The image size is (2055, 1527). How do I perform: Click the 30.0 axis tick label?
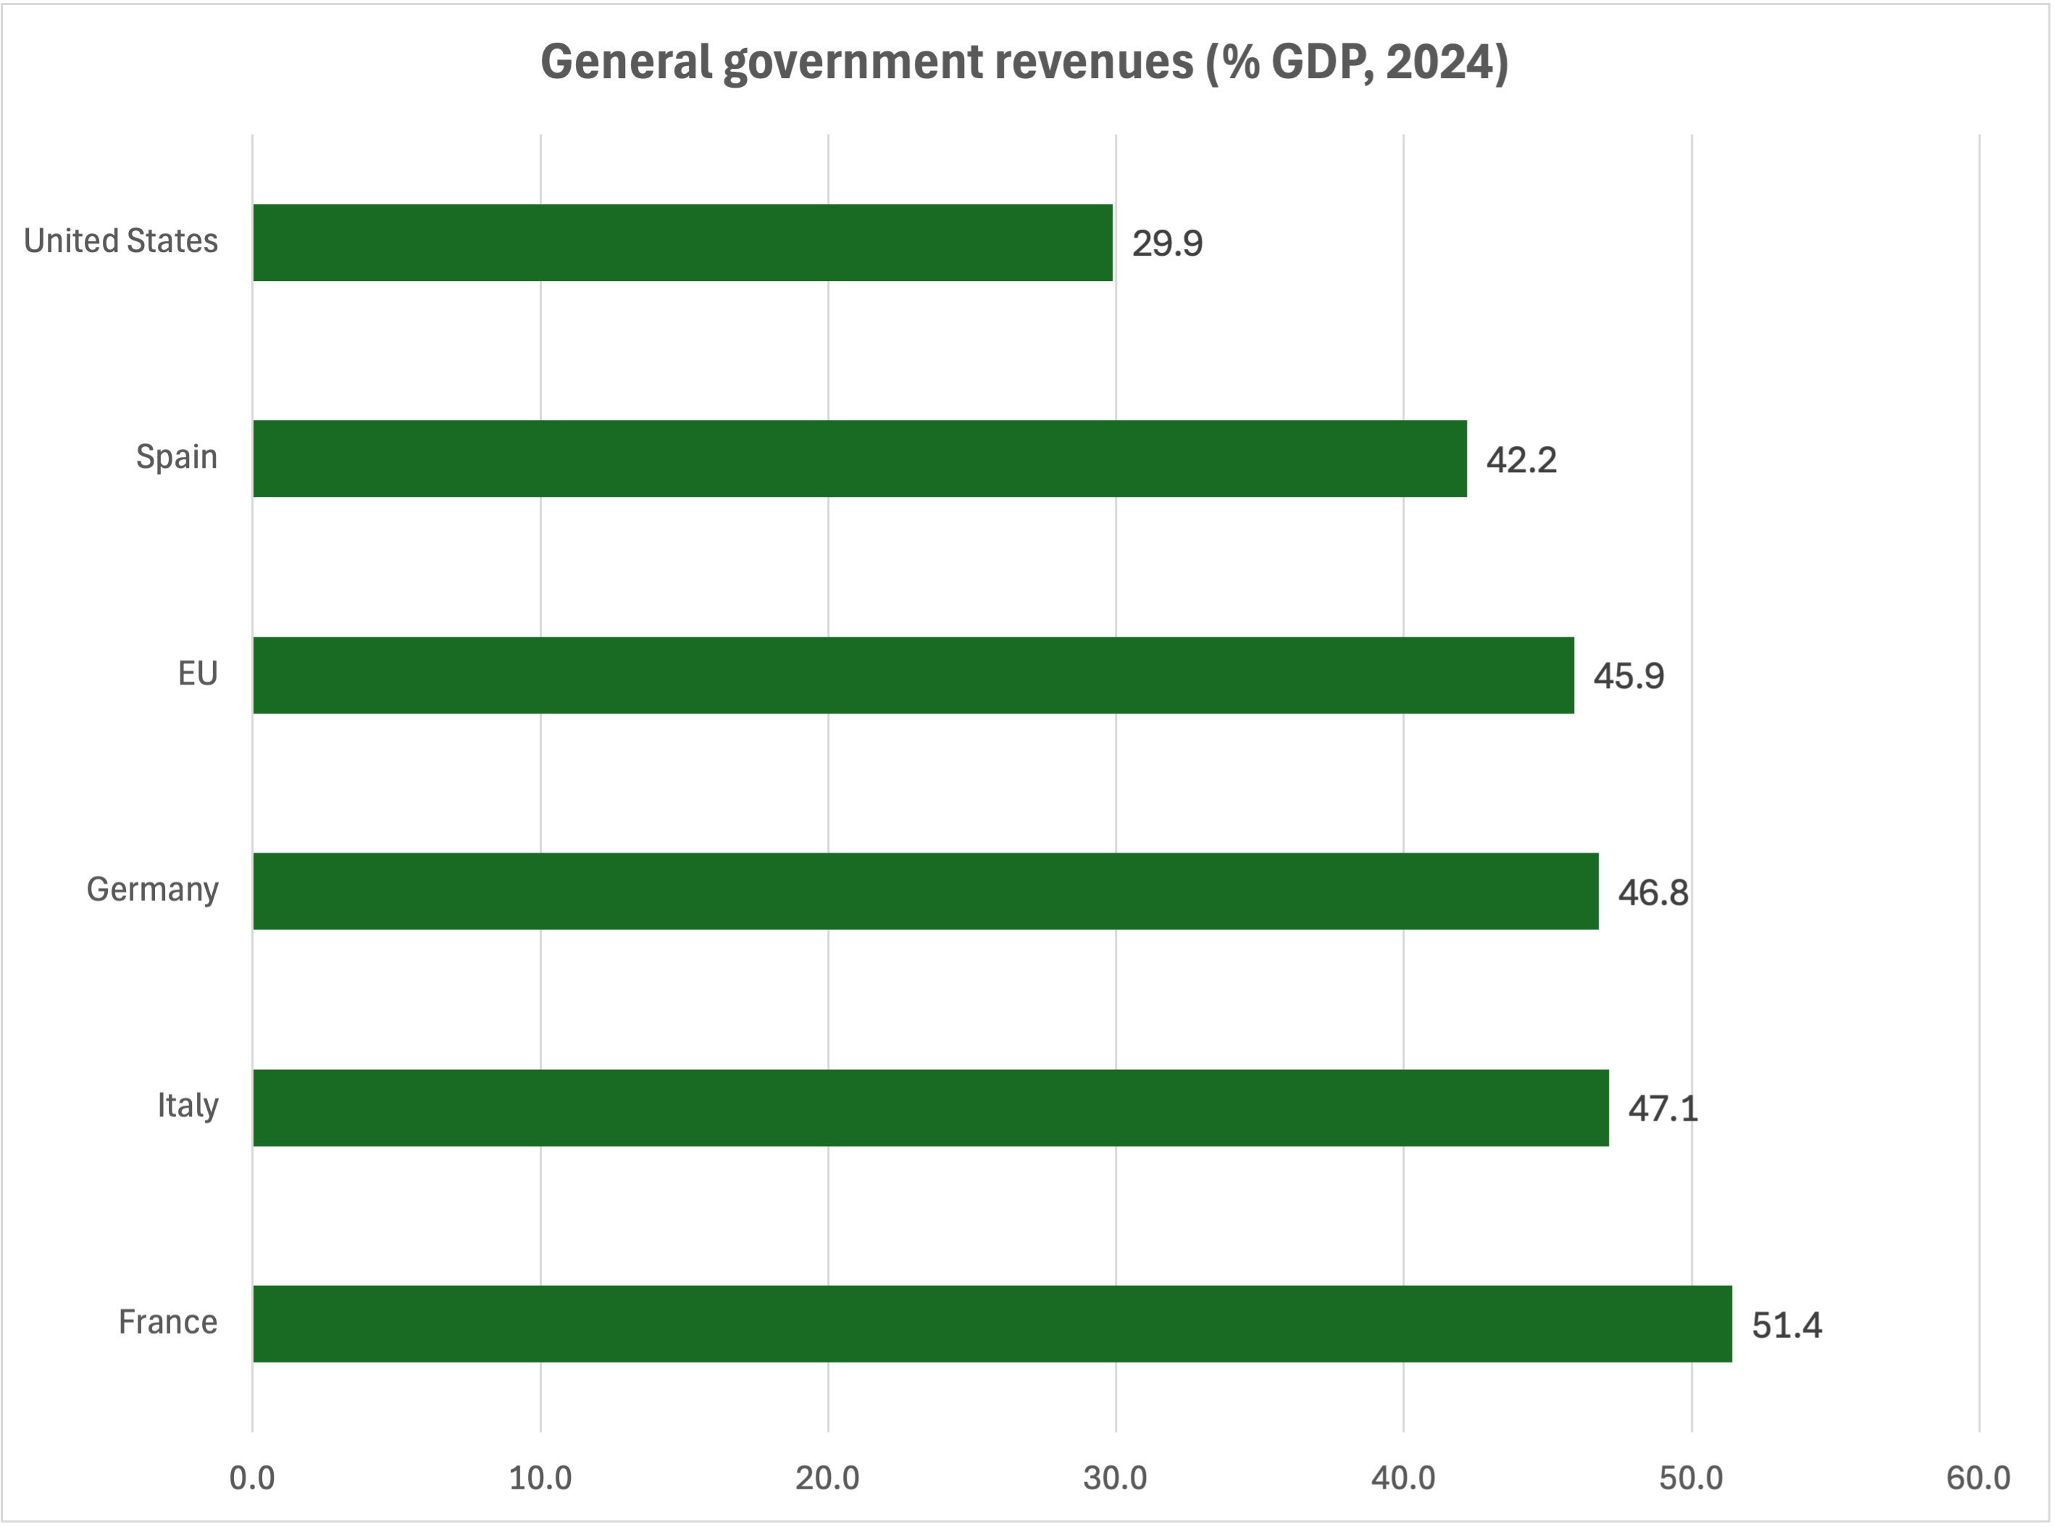pos(1115,1478)
